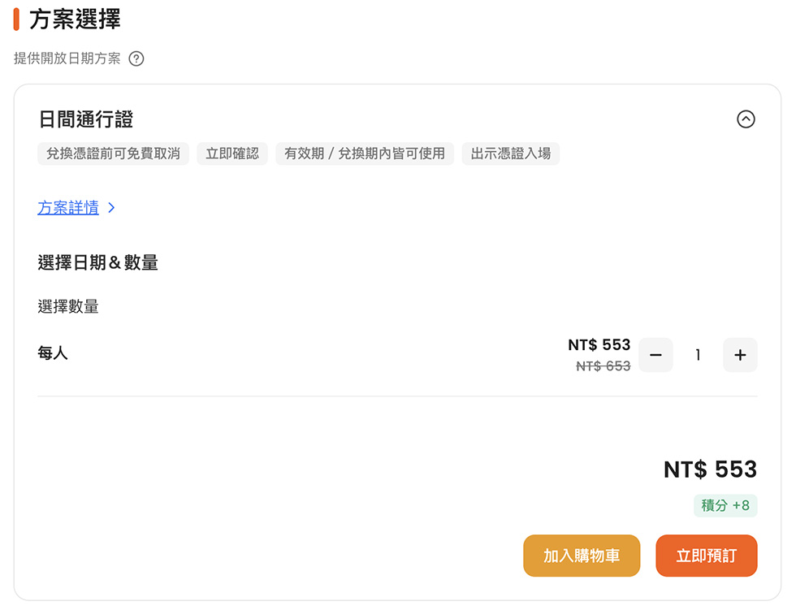Click the 提供開放日期方案 text

[67, 58]
